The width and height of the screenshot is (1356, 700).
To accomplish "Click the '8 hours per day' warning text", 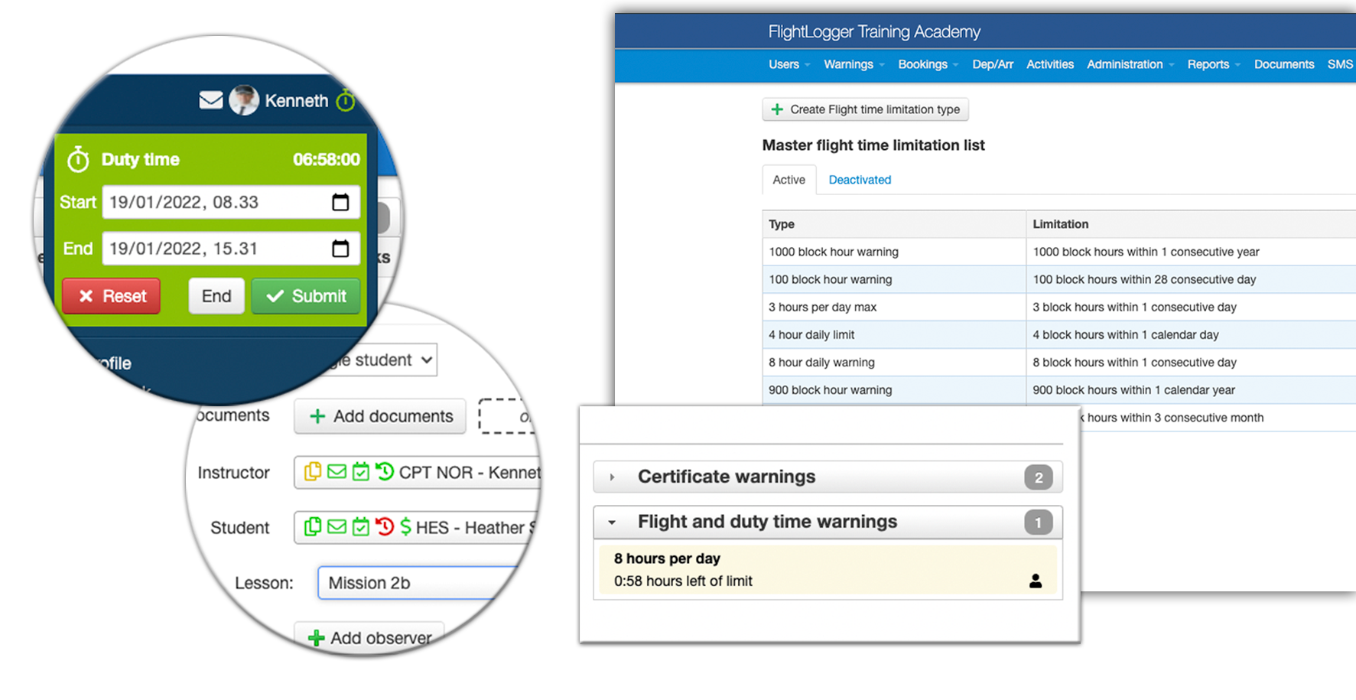I will 667,558.
